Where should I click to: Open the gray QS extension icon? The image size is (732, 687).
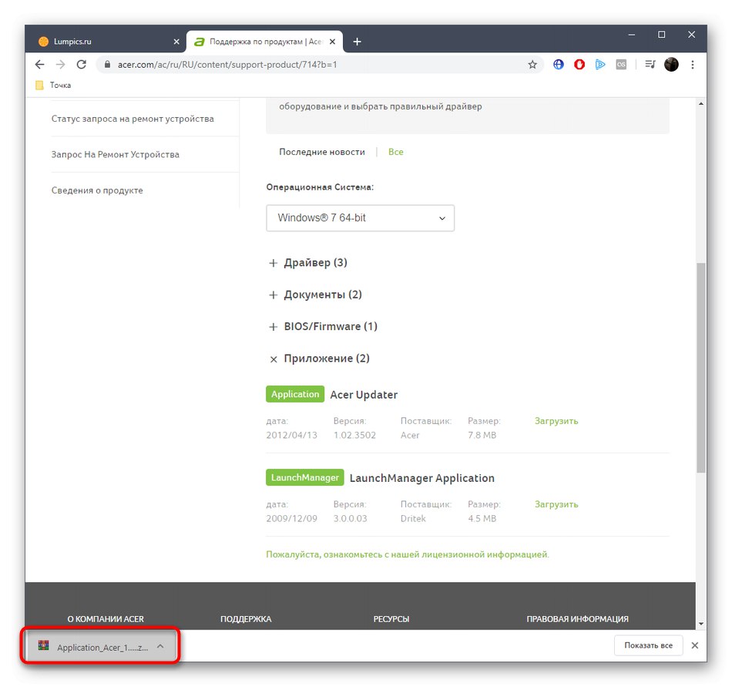[621, 65]
